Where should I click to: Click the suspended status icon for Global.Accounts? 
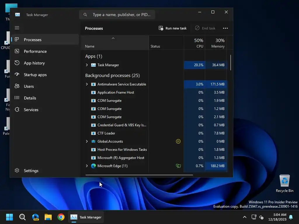(178, 141)
